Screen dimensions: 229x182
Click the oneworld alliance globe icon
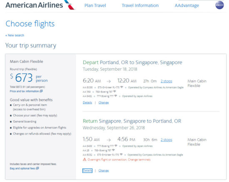point(219,5)
